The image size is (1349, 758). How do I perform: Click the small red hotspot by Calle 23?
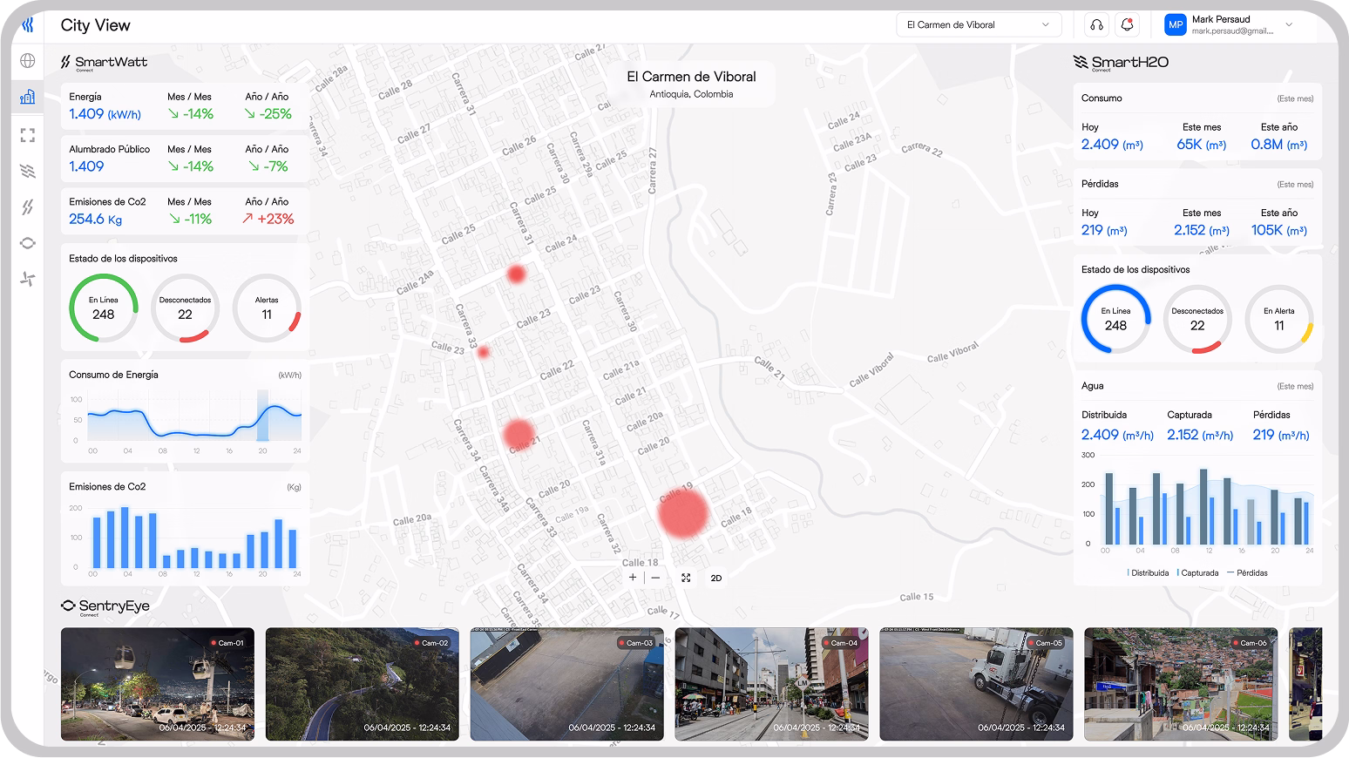click(483, 352)
